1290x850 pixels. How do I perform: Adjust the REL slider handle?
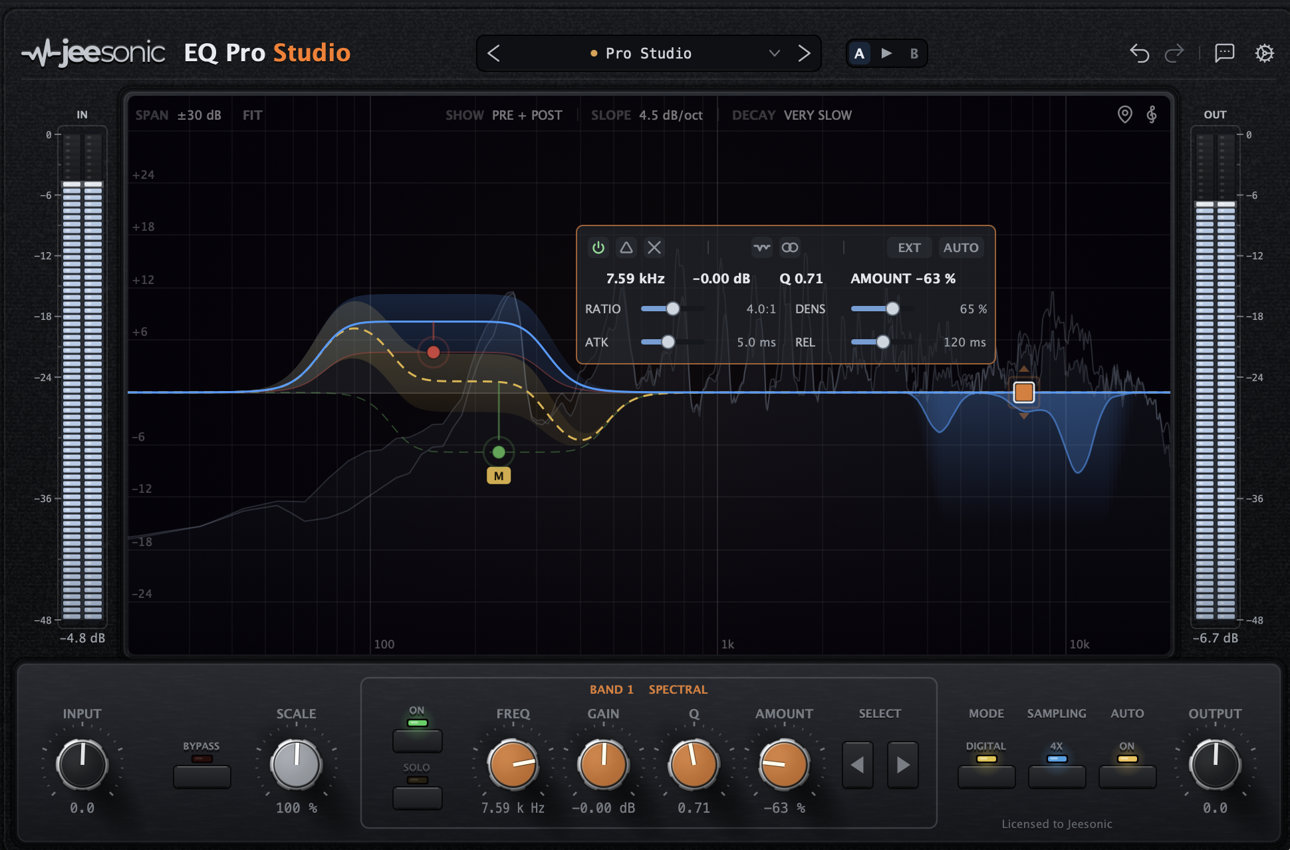pos(882,342)
